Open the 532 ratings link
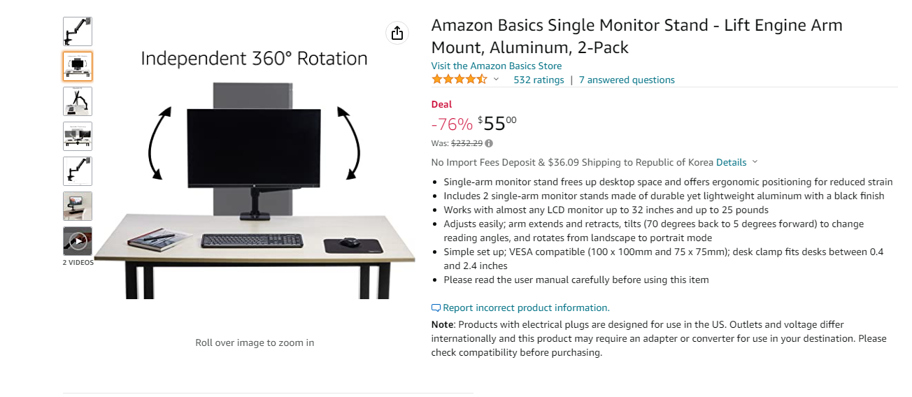Screen dimensions: 912x397 [x=539, y=80]
